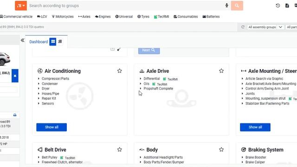Open the history clock icon

click(x=278, y=6)
